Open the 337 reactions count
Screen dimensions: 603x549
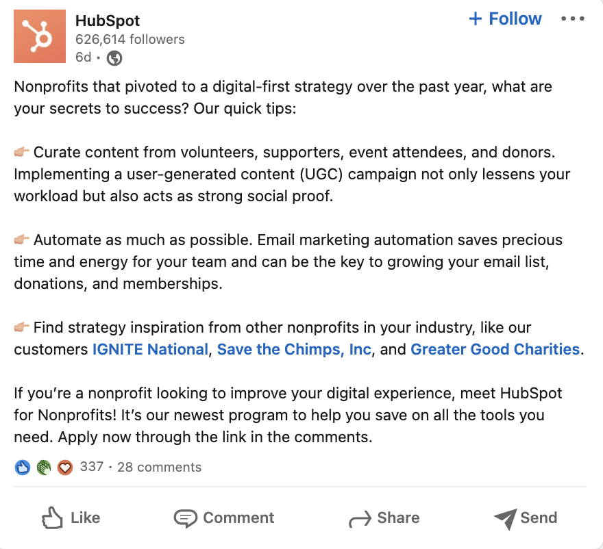pyautogui.click(x=91, y=467)
